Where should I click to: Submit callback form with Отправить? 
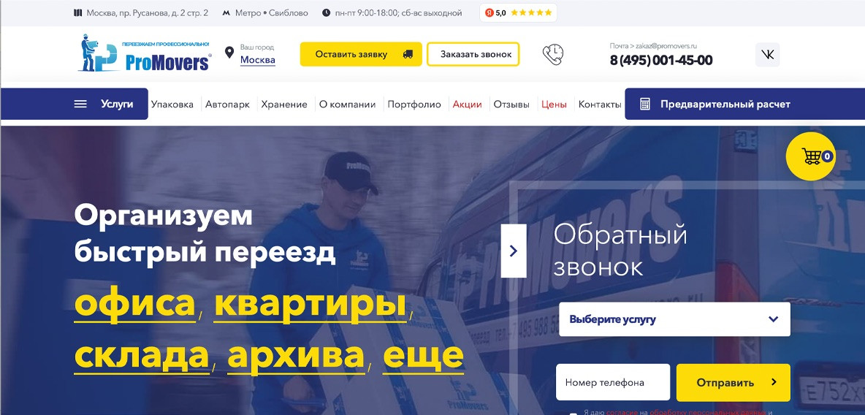(x=733, y=382)
